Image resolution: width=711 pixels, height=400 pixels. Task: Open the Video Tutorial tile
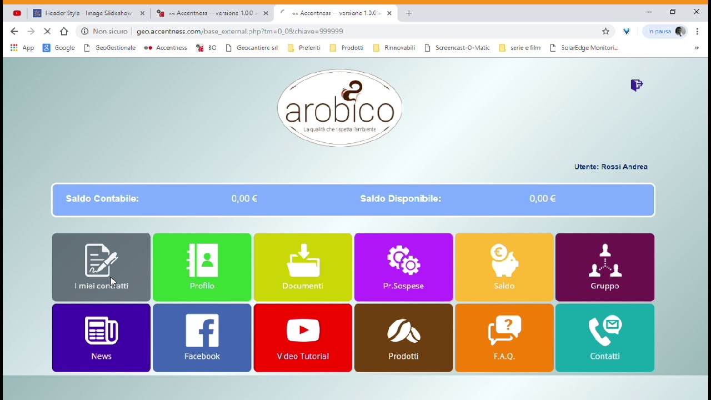[x=303, y=338]
